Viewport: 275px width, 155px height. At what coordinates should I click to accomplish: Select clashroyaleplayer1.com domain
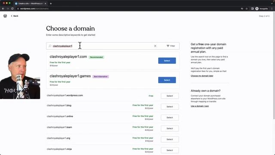[167, 61]
